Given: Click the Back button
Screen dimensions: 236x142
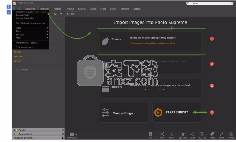Looking at the screenshot, I should click(71, 14).
